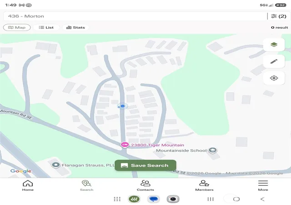Screen dimensions: 291x205
Task: Open the Camera app in the taskbar
Action: click(x=173, y=199)
